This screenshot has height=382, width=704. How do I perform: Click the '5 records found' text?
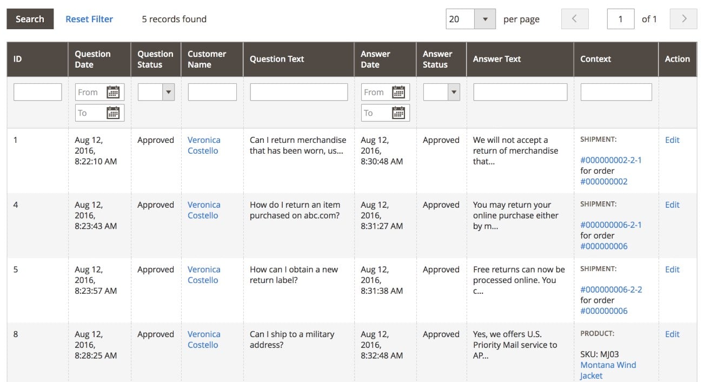pyautogui.click(x=174, y=19)
